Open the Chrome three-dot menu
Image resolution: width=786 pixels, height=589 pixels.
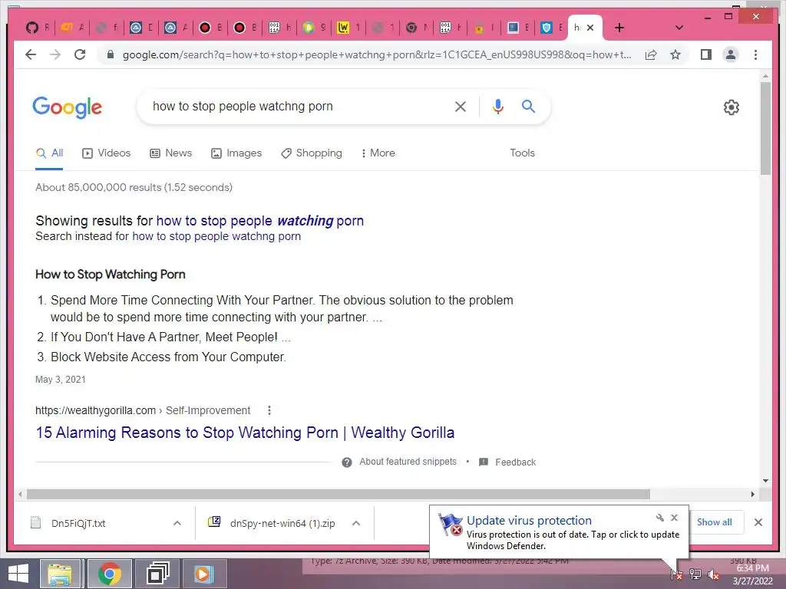755,54
